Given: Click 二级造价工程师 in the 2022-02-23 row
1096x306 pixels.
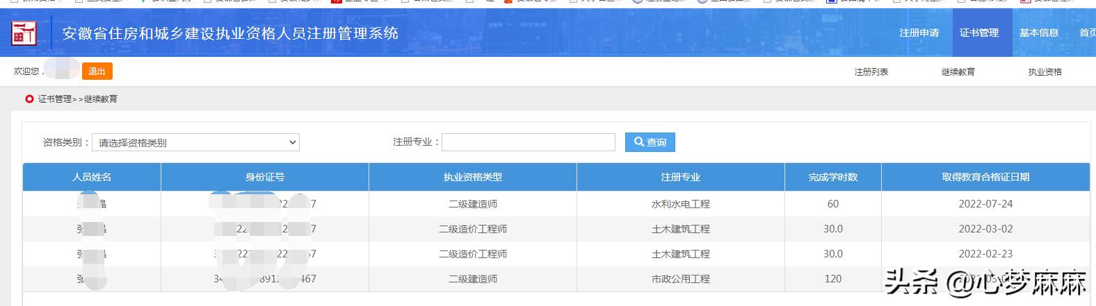Looking at the screenshot, I should (473, 254).
